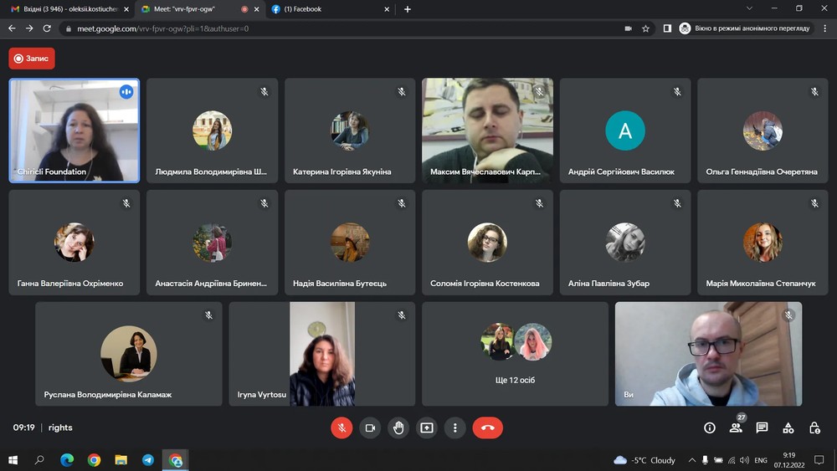Select the Chiricli Foundation video tile
837x471 pixels.
coord(74,131)
